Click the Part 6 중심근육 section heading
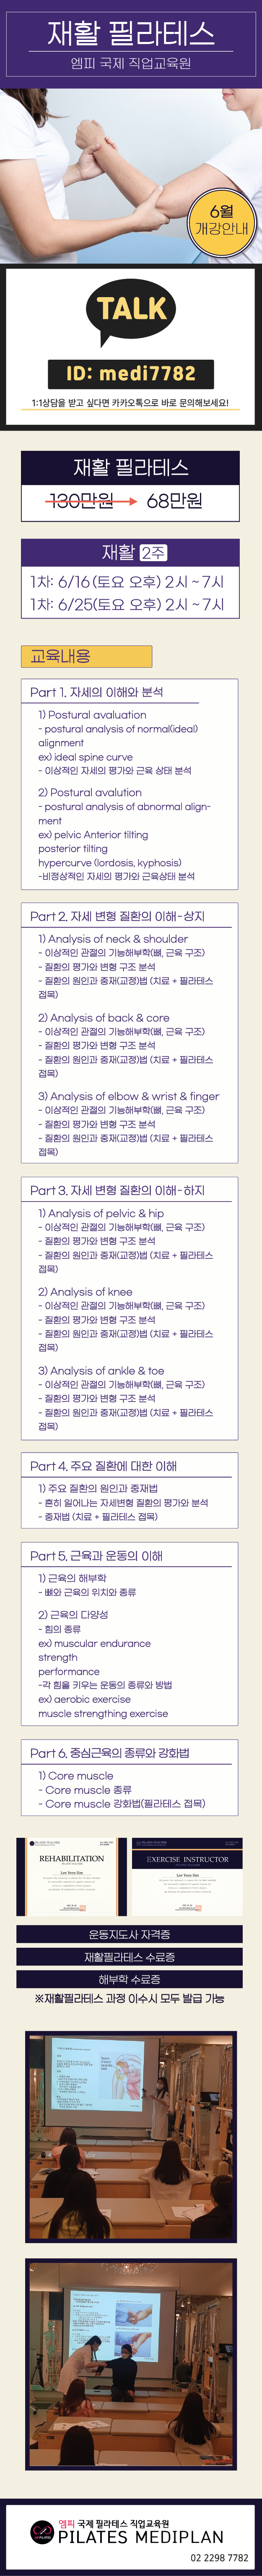This screenshot has height=2576, width=262. (x=110, y=1753)
